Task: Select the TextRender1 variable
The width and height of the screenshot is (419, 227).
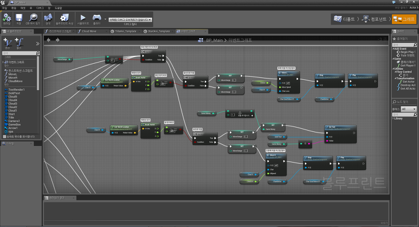Action: click(x=17, y=90)
